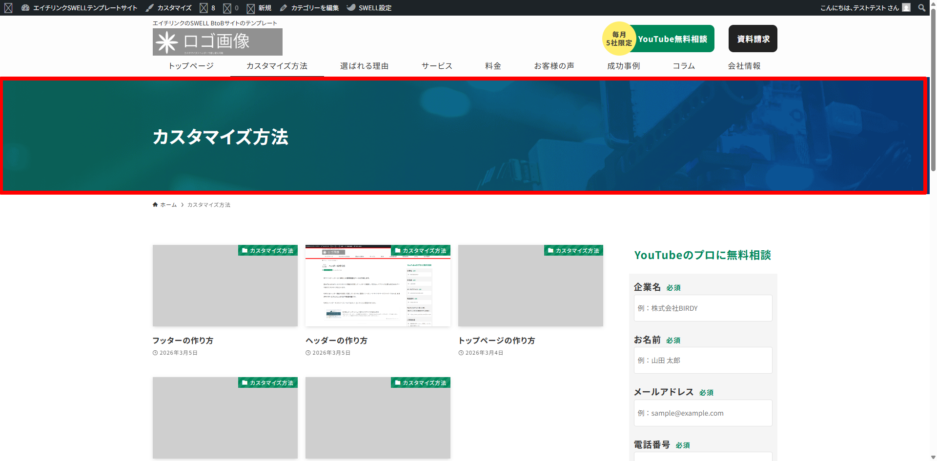Open the site dashboard icon menu

pyautogui.click(x=25, y=8)
